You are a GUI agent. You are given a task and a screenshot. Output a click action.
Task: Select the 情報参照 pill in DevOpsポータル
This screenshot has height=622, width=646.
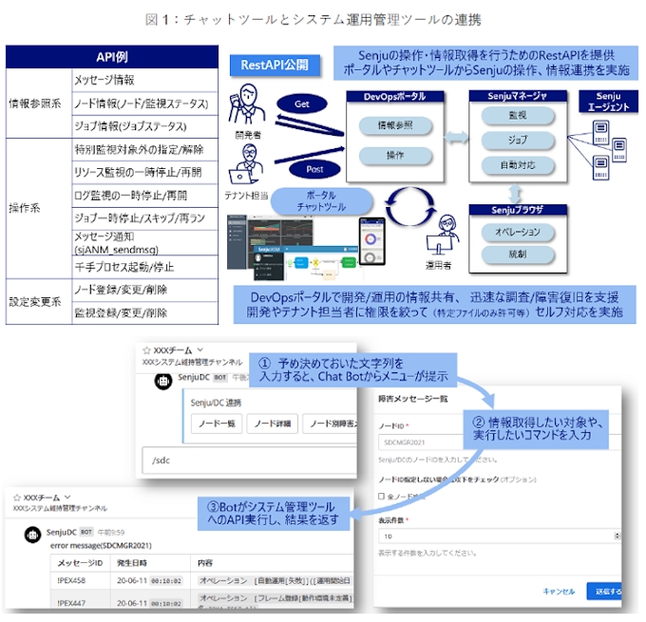(x=393, y=125)
